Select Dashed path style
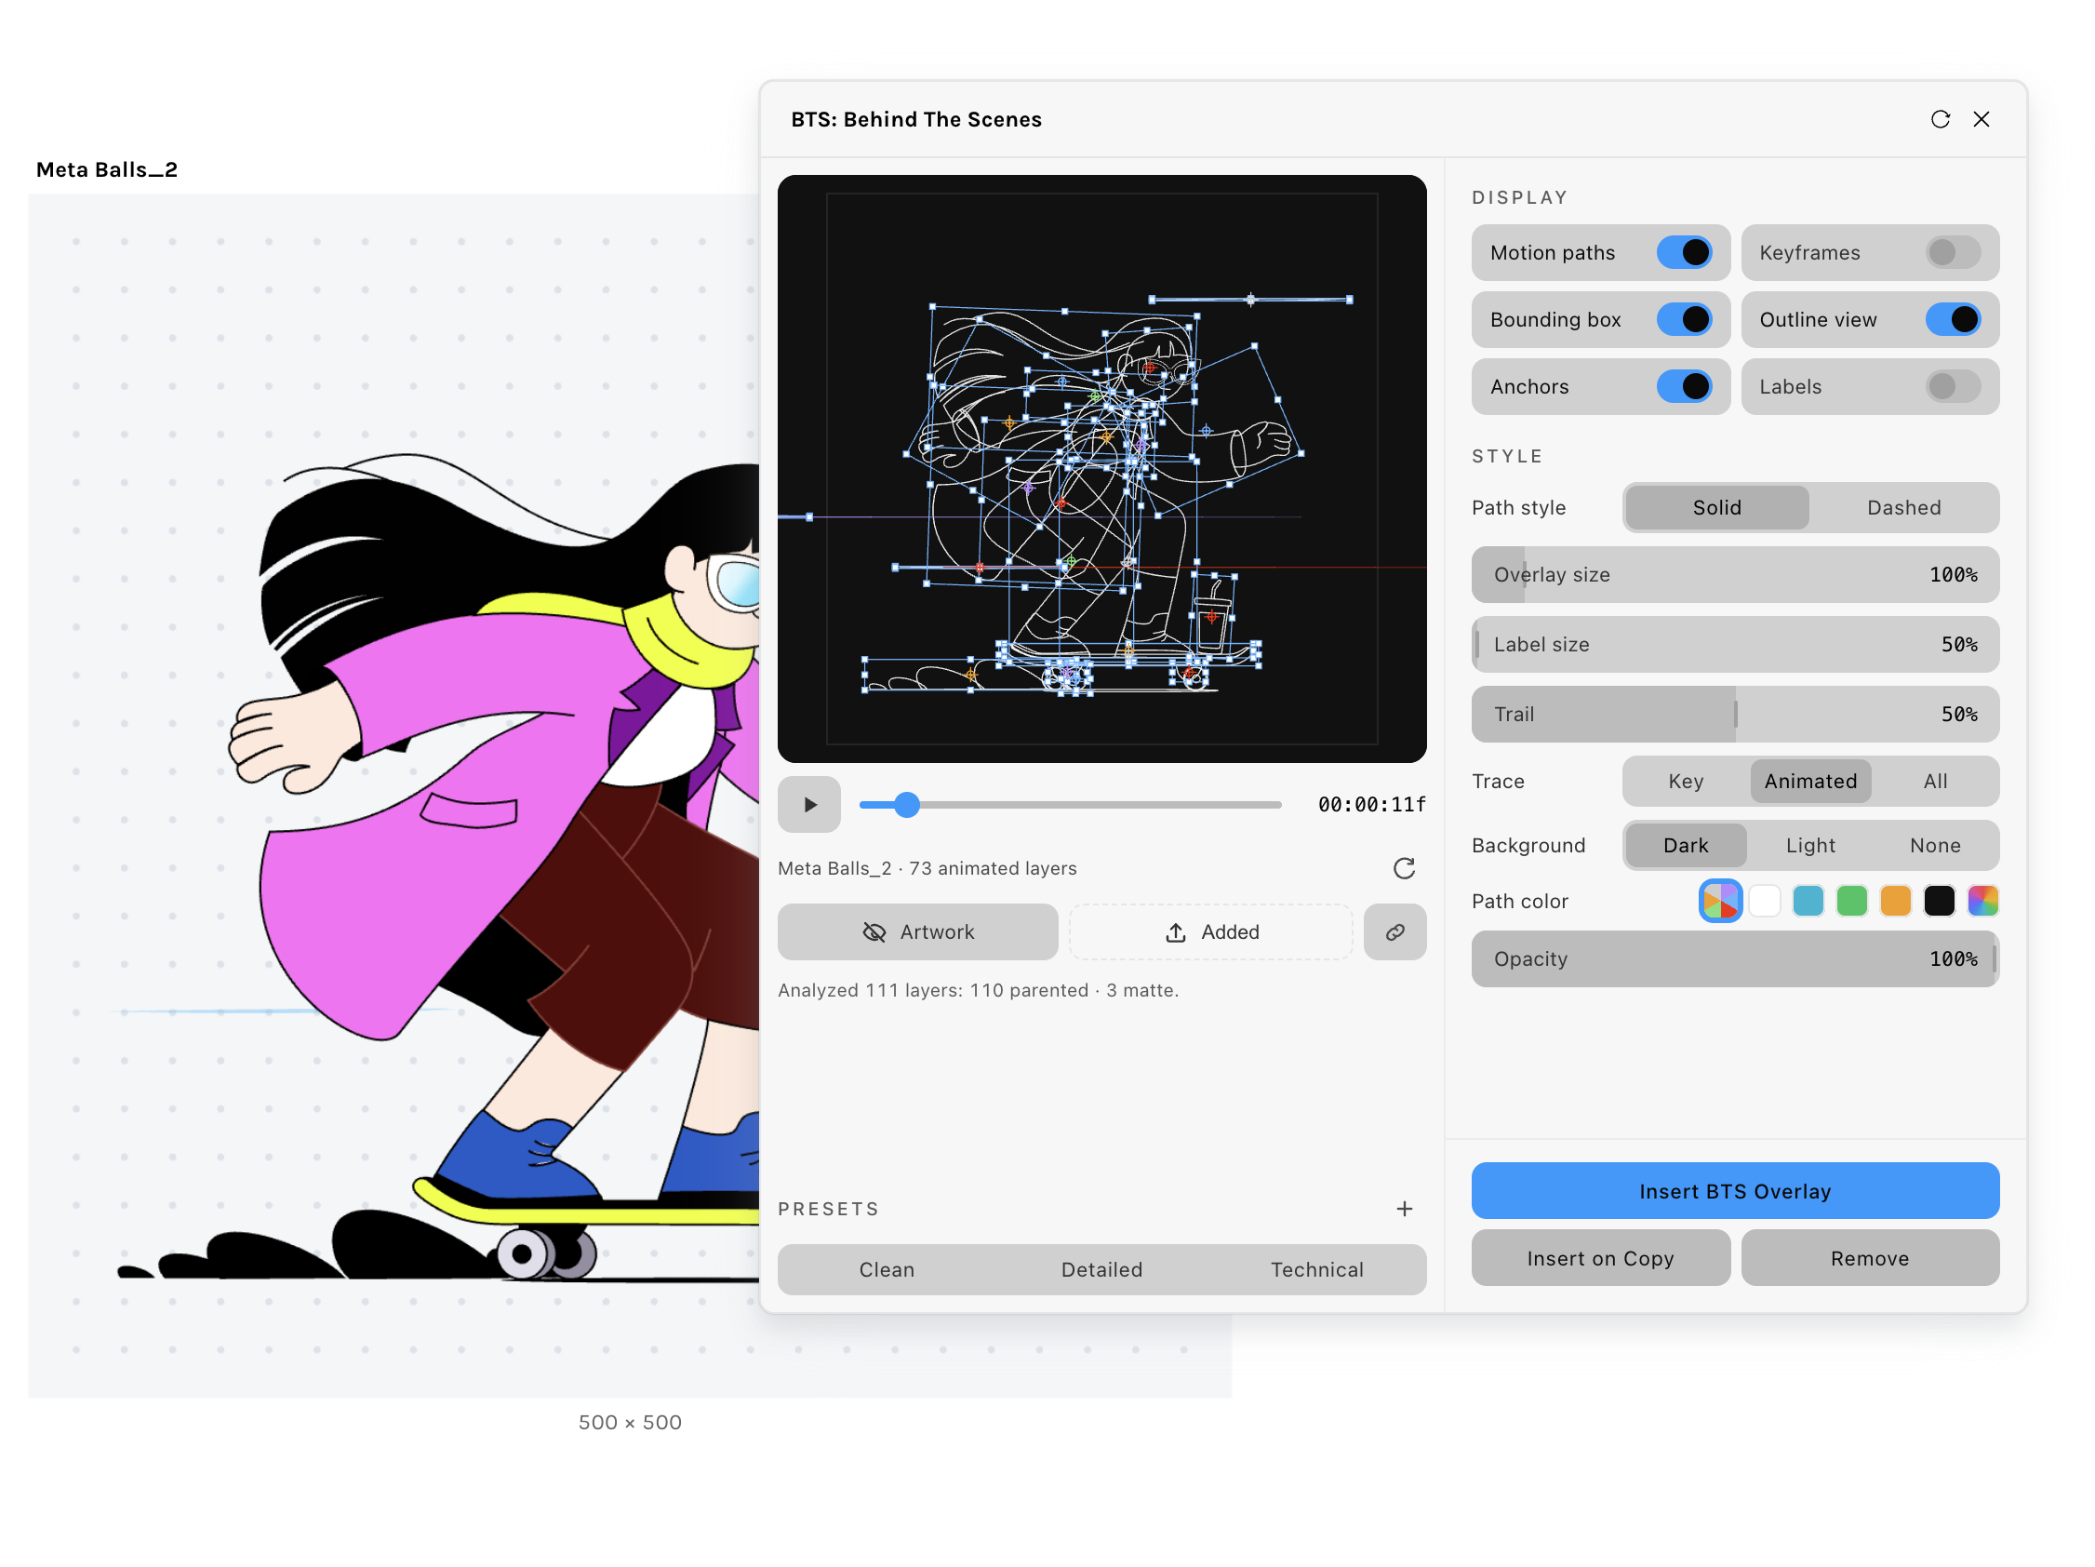Image resolution: width=2095 pixels, height=1567 pixels. pyautogui.click(x=1903, y=507)
